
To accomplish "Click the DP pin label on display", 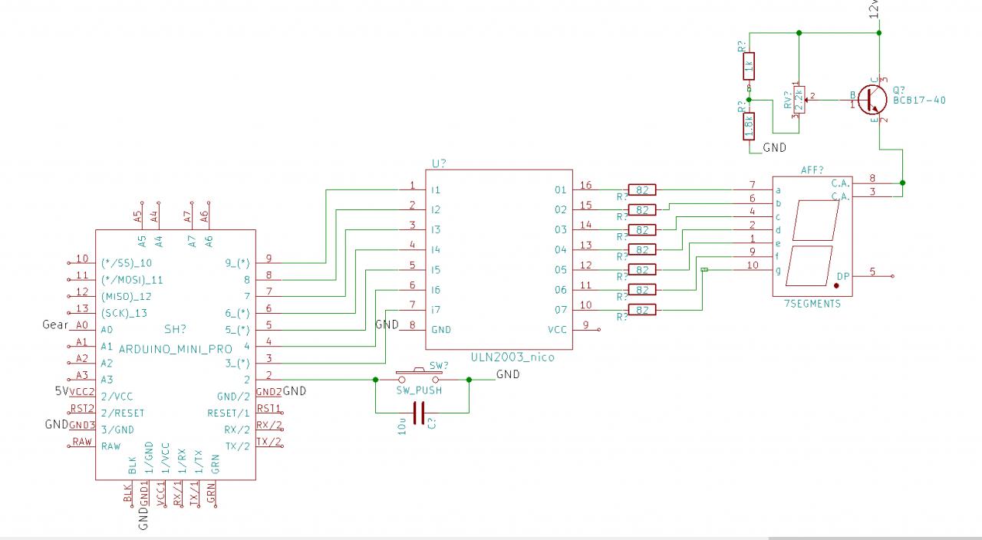I will [842, 276].
